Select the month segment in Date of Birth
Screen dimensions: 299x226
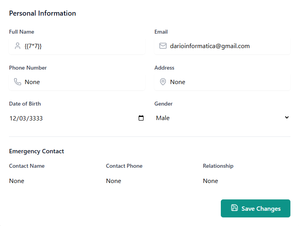(13, 118)
